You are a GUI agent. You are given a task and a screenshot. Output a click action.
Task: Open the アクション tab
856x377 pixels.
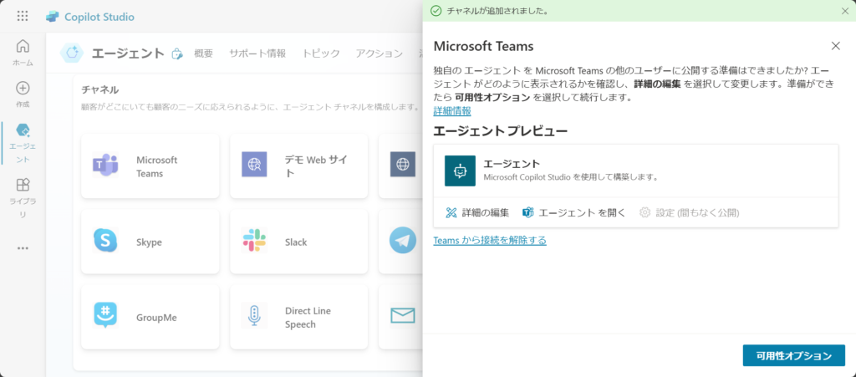tap(379, 53)
